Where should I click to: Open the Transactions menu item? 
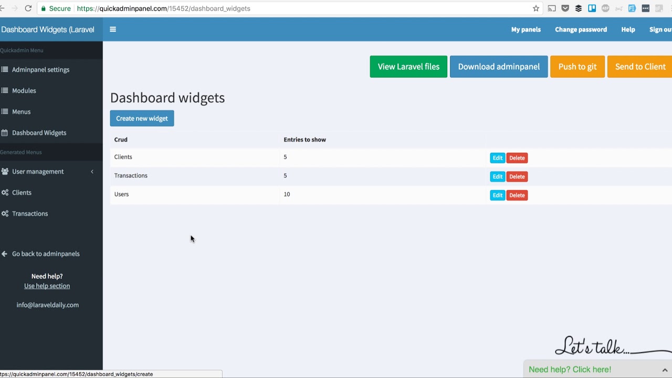click(x=30, y=214)
